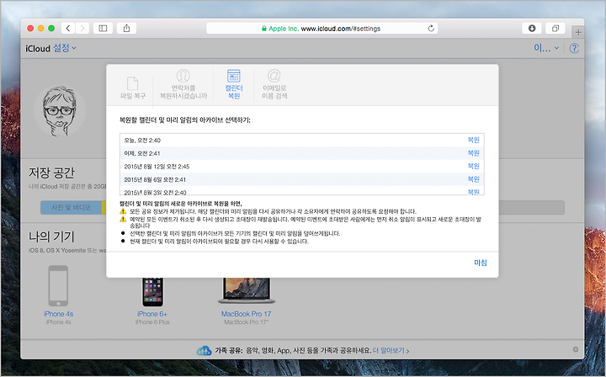Click the family sharing cloud icon

tap(204, 350)
